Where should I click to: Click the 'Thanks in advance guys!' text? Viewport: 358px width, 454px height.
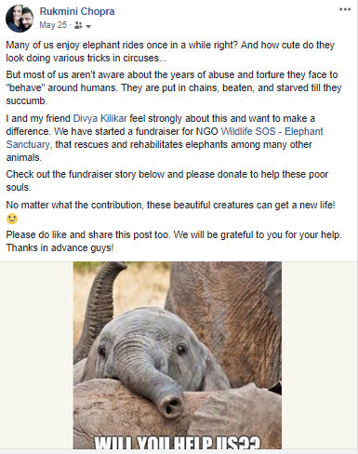click(60, 247)
